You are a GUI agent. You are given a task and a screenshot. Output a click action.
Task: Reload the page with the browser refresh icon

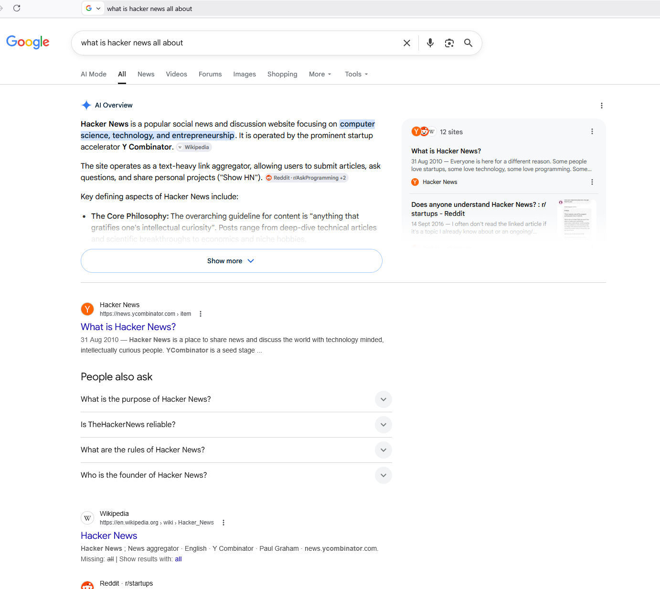[17, 8]
